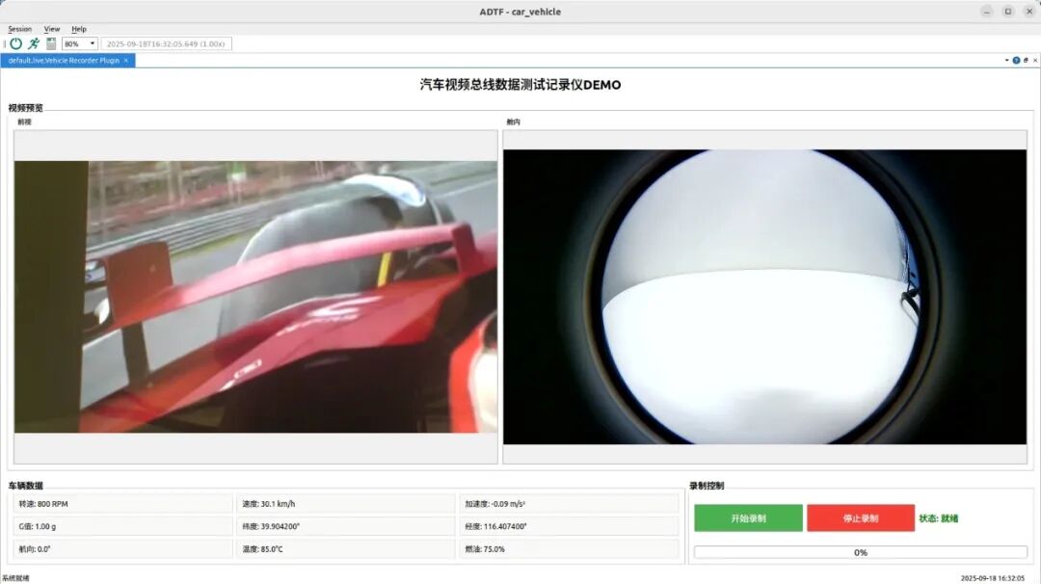
Task: Close the docked panel with small X
Action: 1035,61
